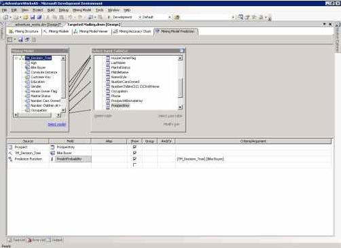Switch to the Mining Models tab

(x=56, y=31)
